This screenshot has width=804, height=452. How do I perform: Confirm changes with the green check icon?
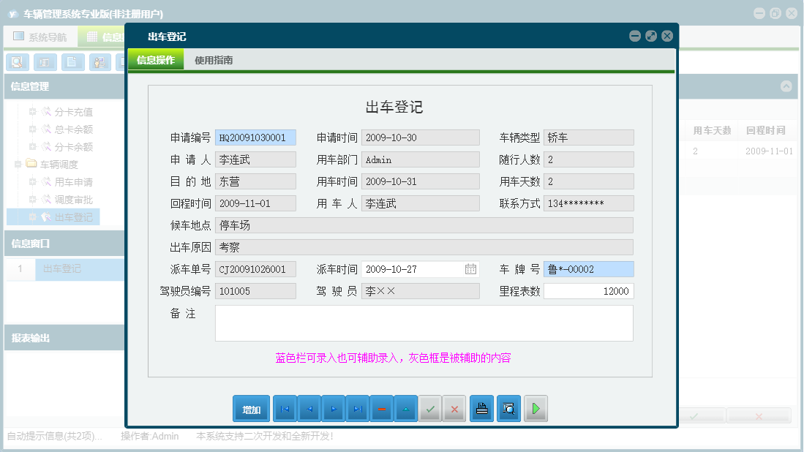[430, 408]
